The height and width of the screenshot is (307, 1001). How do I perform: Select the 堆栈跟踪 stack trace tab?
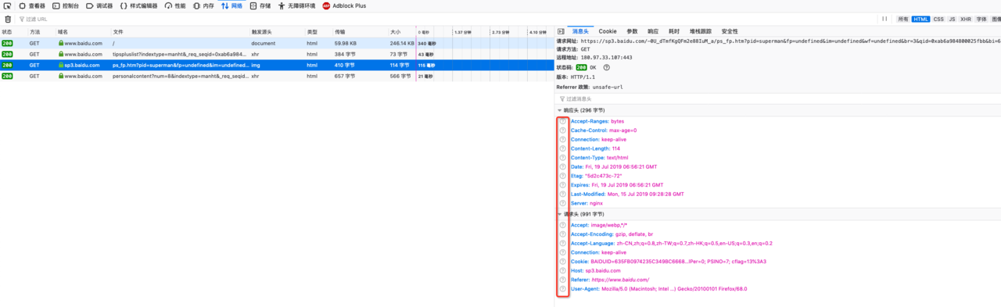coord(701,31)
